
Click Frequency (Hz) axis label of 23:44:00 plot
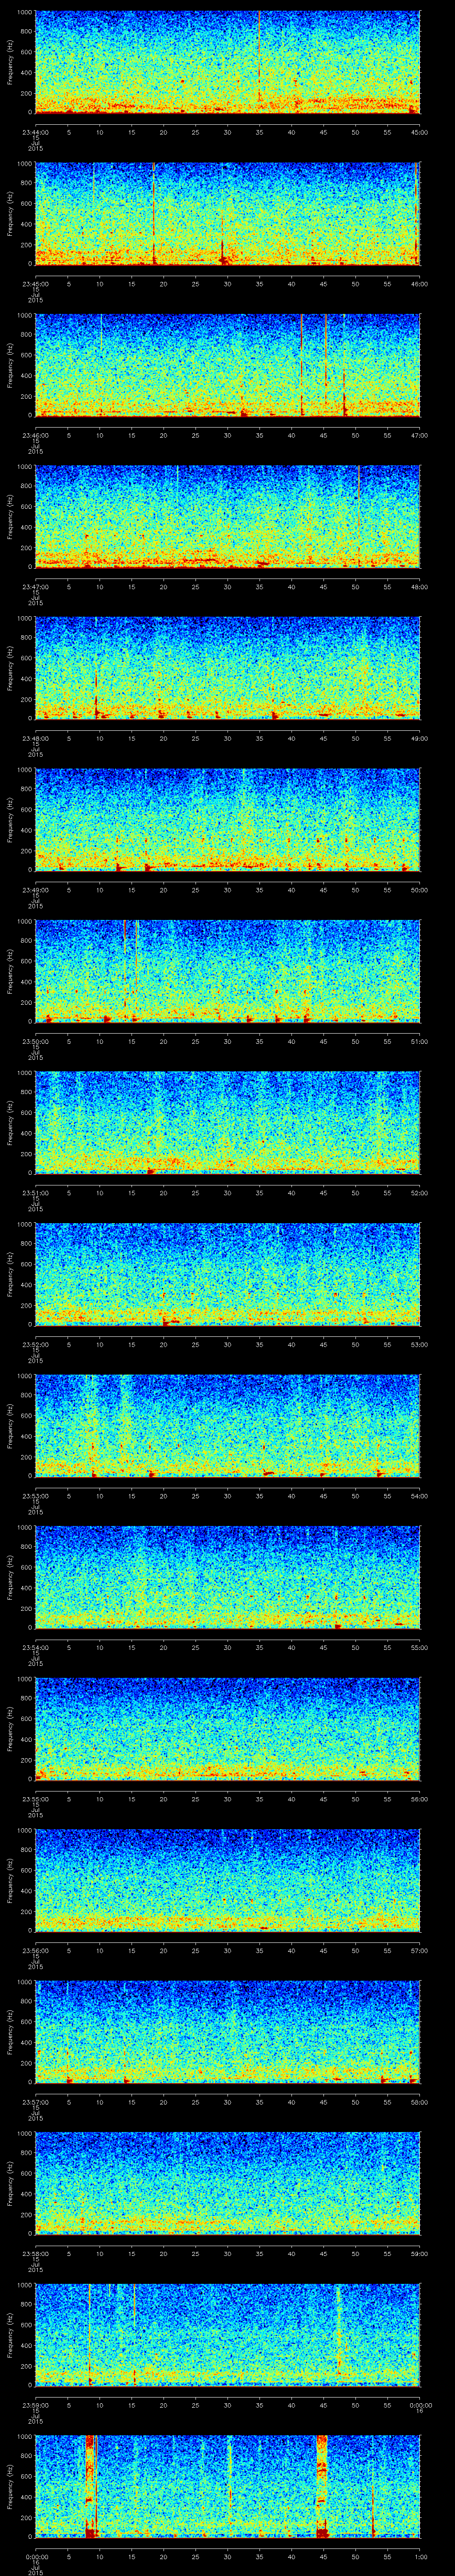10,63
